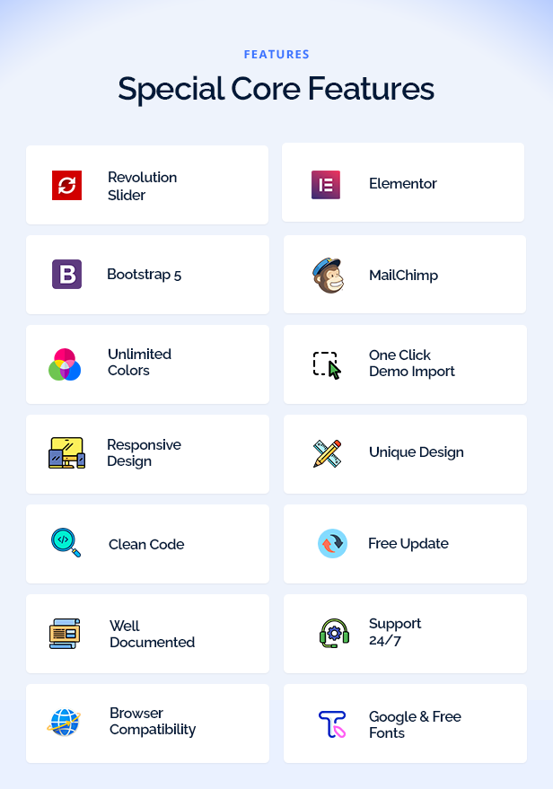553x789 pixels.
Task: Click the globe Browser Compatibility icon
Action: click(x=65, y=723)
